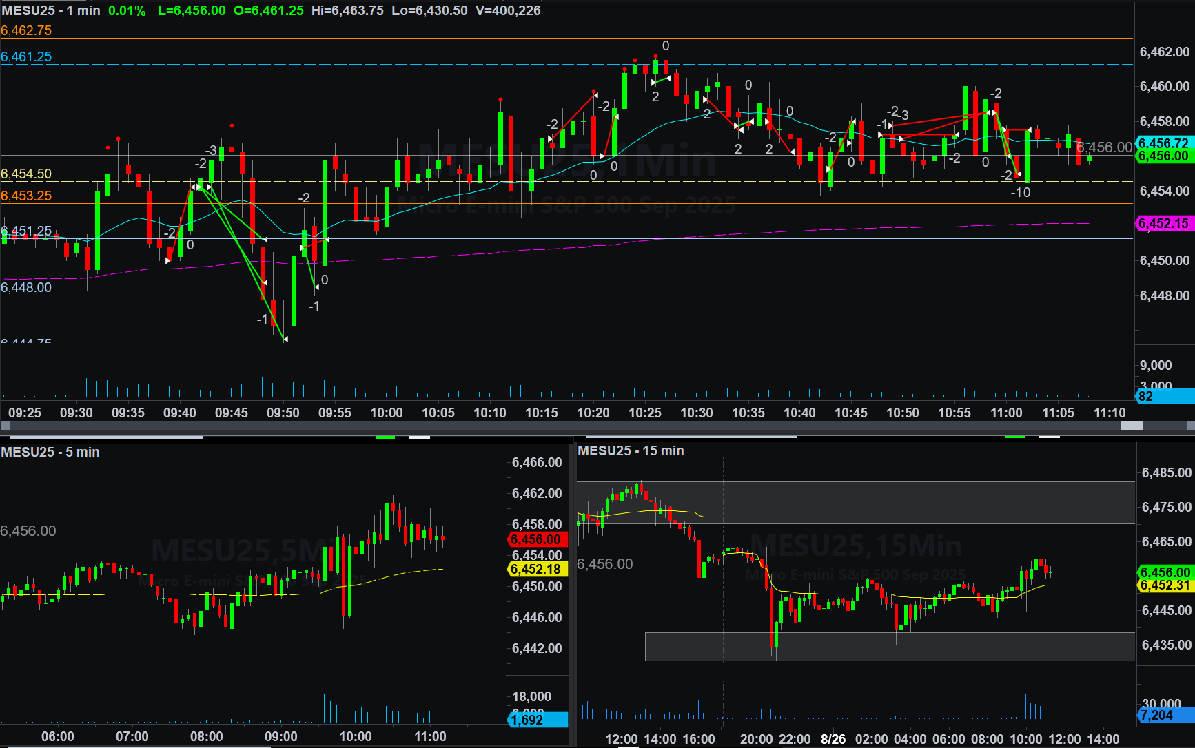The height and width of the screenshot is (748, 1195).
Task: Click the green 6,456.00 tag on 1 min chart
Action: 1163,156
